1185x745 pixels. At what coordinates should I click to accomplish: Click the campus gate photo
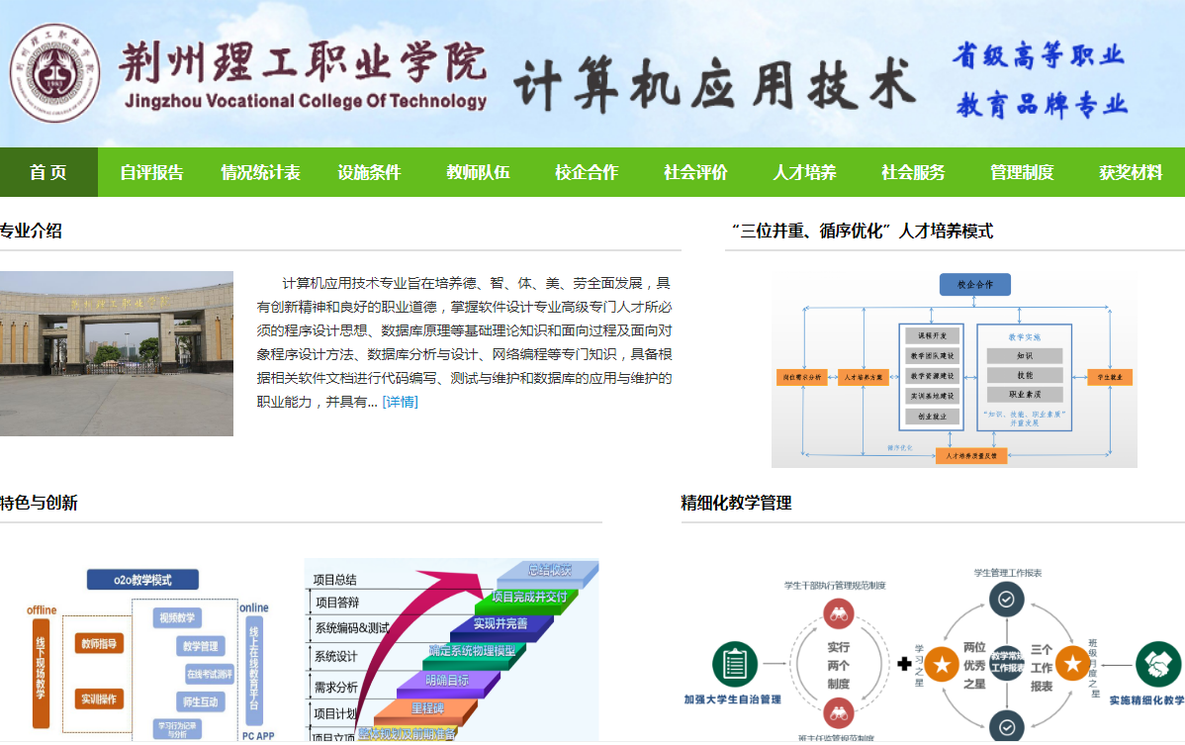click(x=117, y=353)
